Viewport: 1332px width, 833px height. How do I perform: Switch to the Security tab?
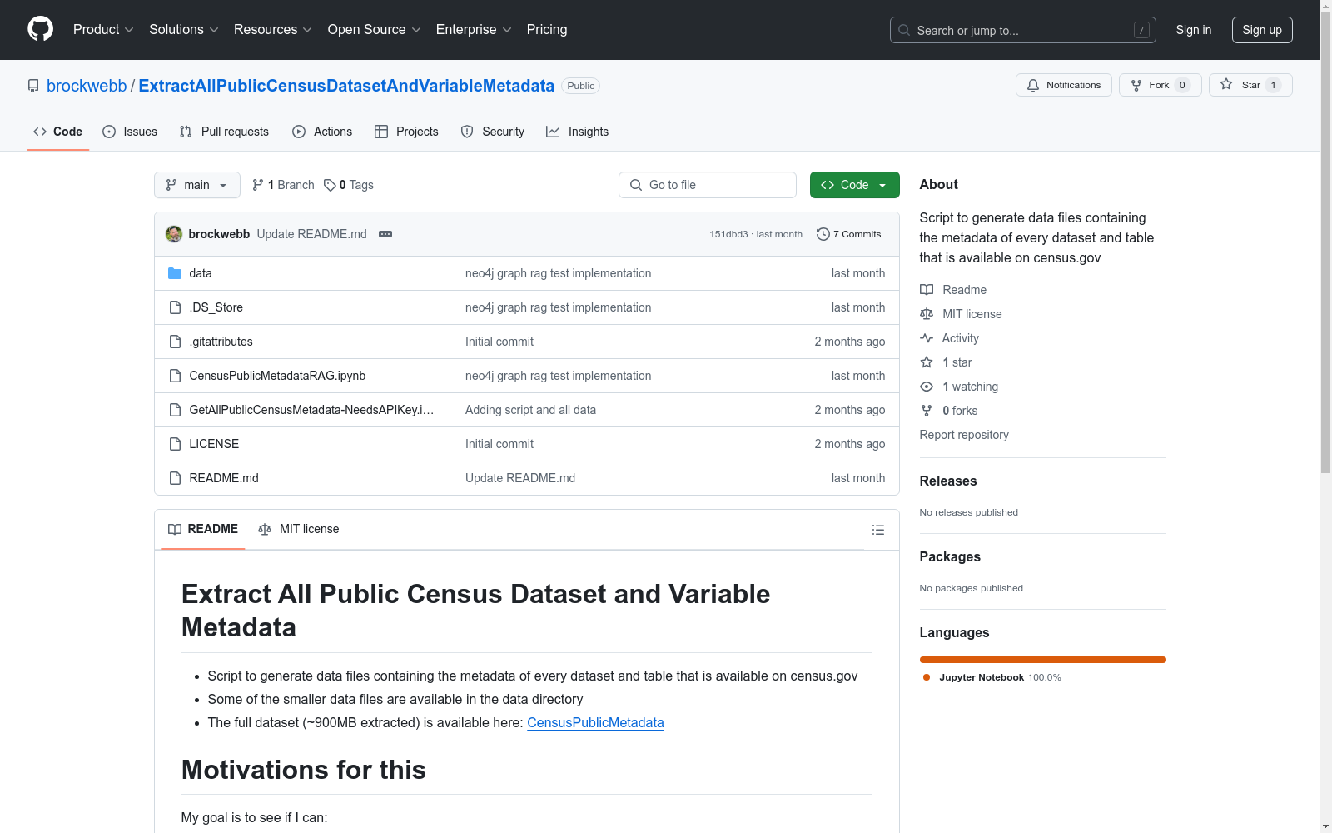pos(493,132)
